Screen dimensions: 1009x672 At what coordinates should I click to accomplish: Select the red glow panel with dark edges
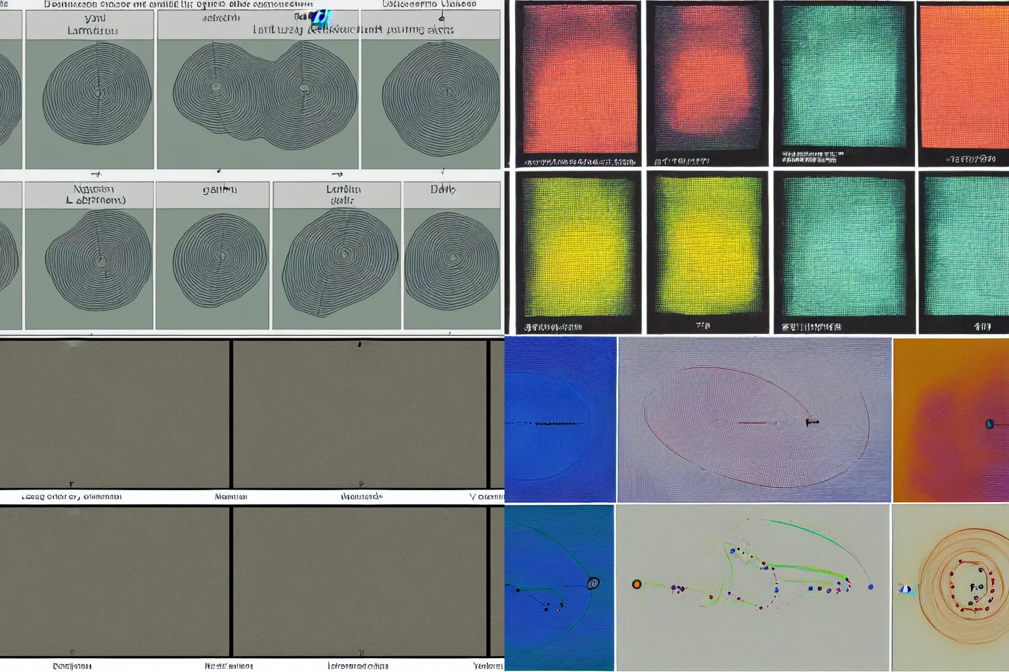(707, 83)
